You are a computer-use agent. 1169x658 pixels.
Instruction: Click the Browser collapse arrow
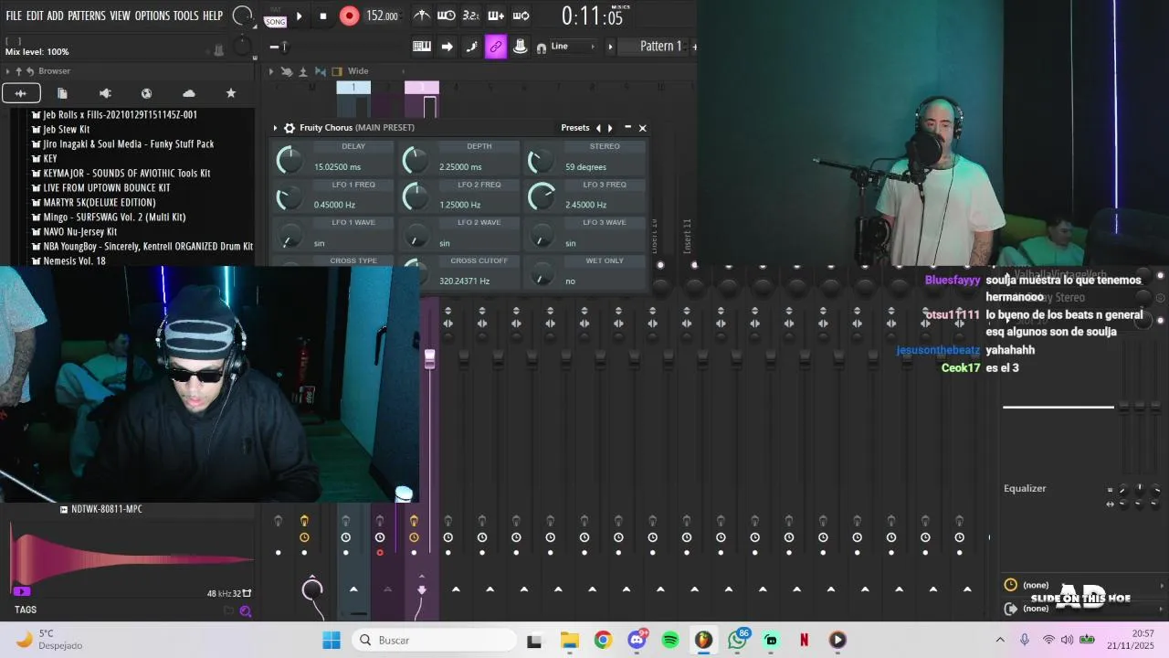pyautogui.click(x=8, y=71)
